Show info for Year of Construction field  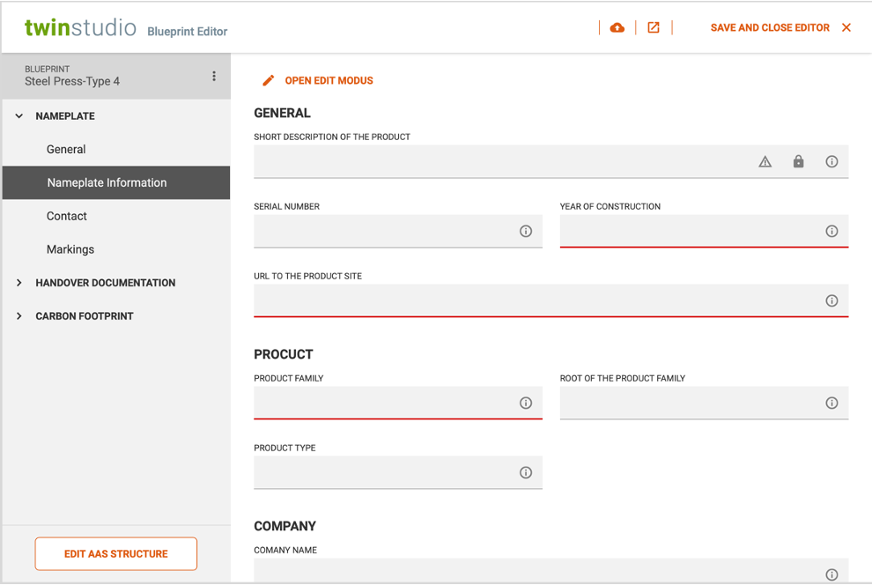[x=831, y=231]
